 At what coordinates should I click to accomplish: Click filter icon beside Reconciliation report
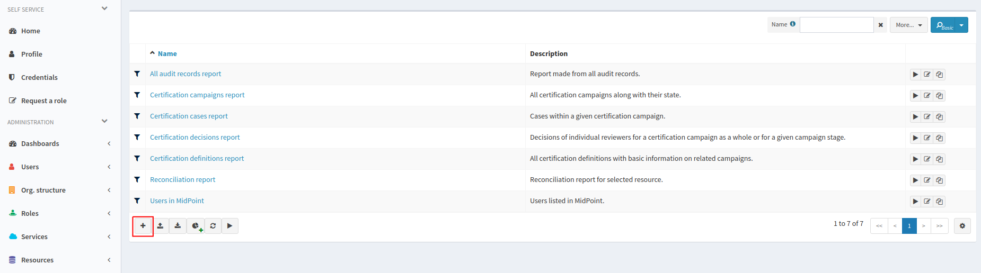point(137,179)
